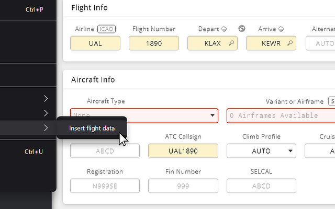
Task: Click the Arrive airport weather icon
Action: tap(282, 29)
